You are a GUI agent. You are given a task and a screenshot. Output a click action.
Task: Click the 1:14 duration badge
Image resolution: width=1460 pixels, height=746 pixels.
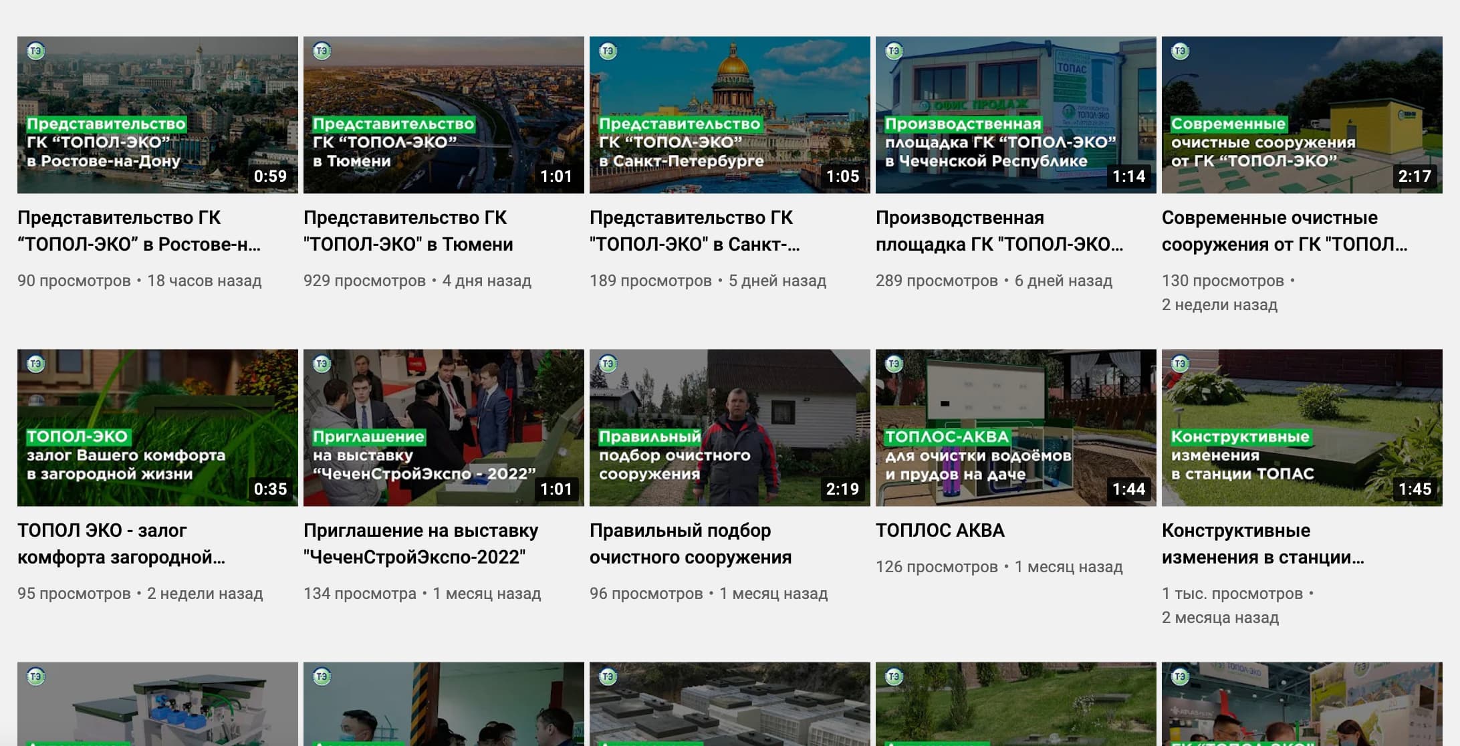tap(1128, 176)
